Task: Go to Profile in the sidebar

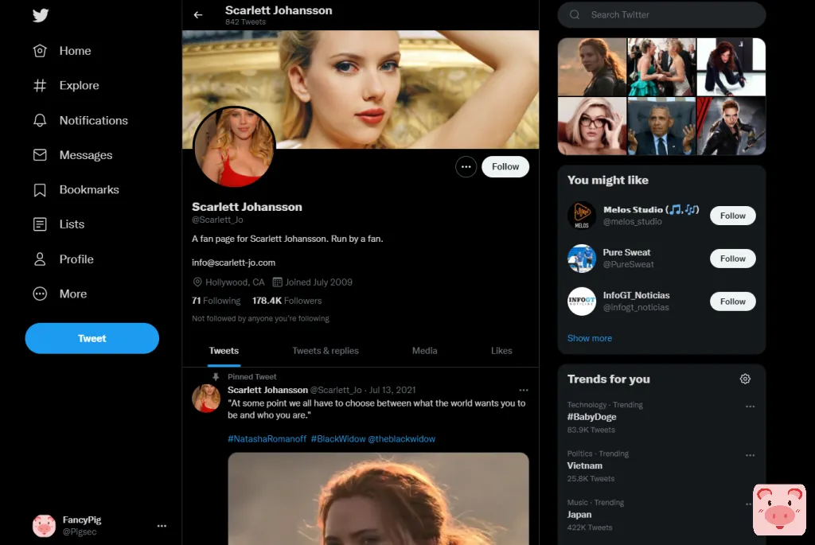Action: (x=64, y=259)
